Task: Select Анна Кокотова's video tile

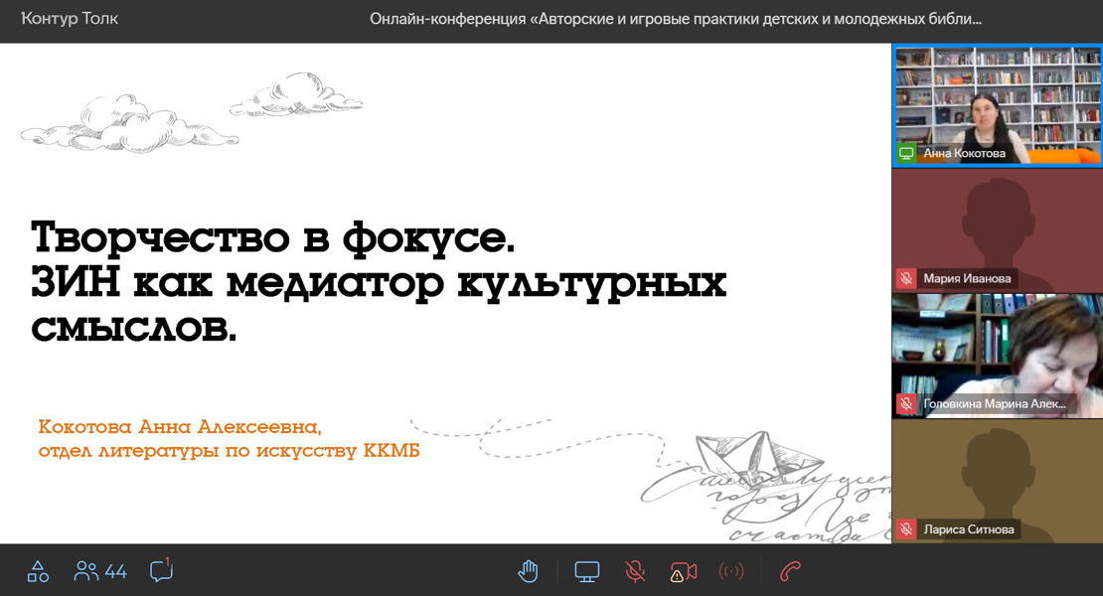Action: tap(997, 104)
